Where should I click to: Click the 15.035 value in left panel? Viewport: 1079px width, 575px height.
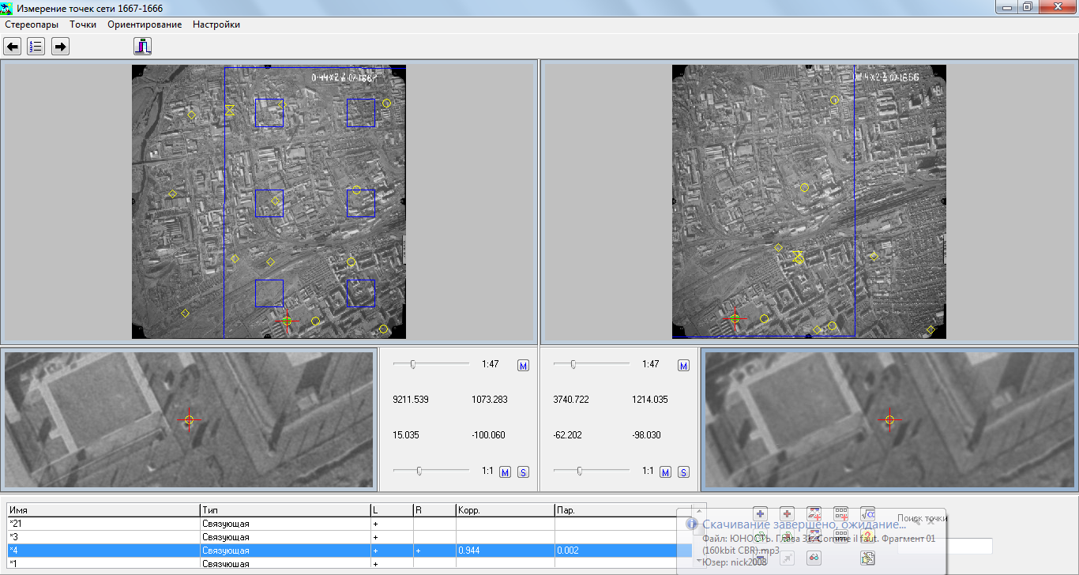406,435
